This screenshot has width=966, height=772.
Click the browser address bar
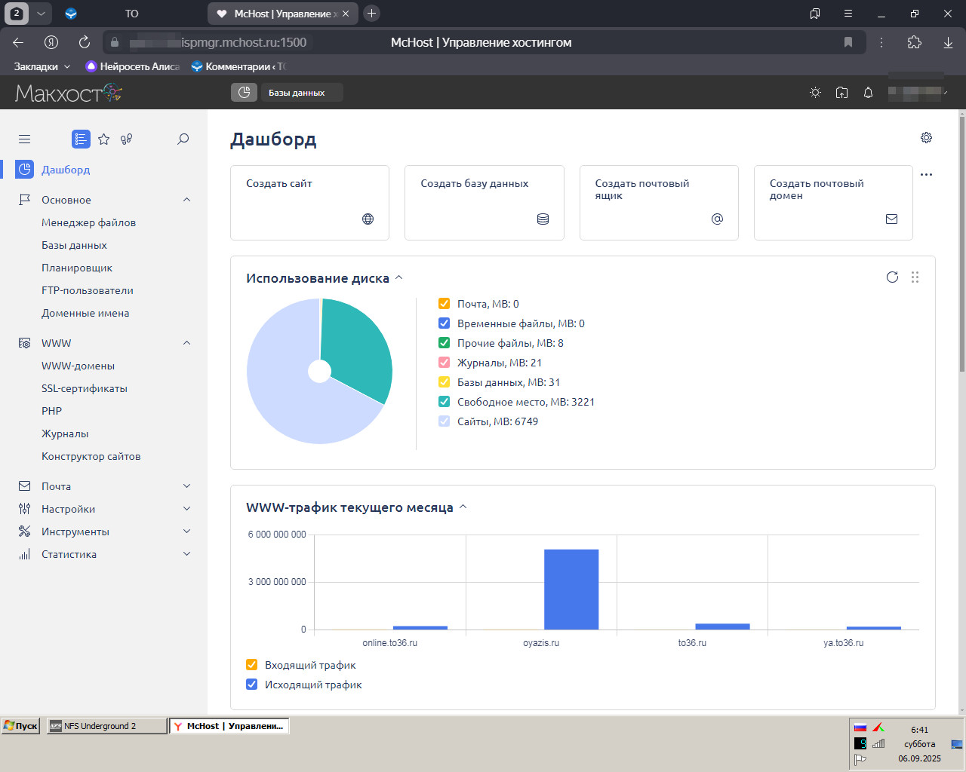pyautogui.click(x=483, y=42)
